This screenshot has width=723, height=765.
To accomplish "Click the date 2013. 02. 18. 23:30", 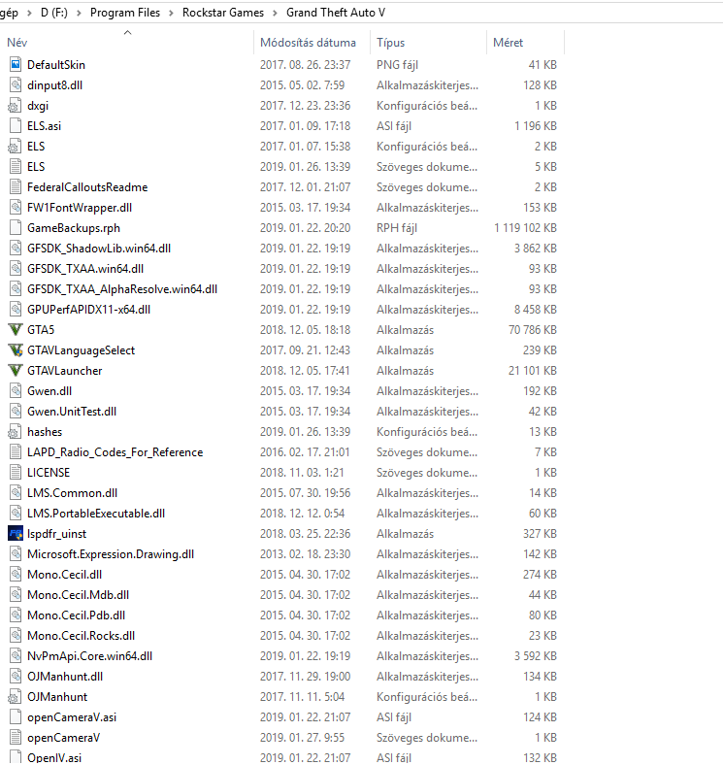I will tap(305, 554).
